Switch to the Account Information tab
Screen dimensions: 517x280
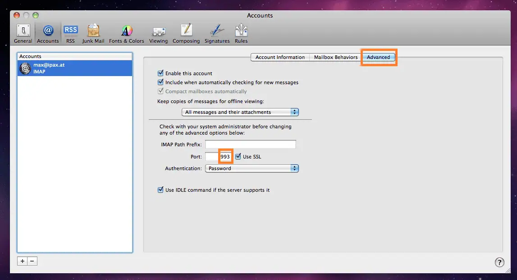tap(280, 57)
